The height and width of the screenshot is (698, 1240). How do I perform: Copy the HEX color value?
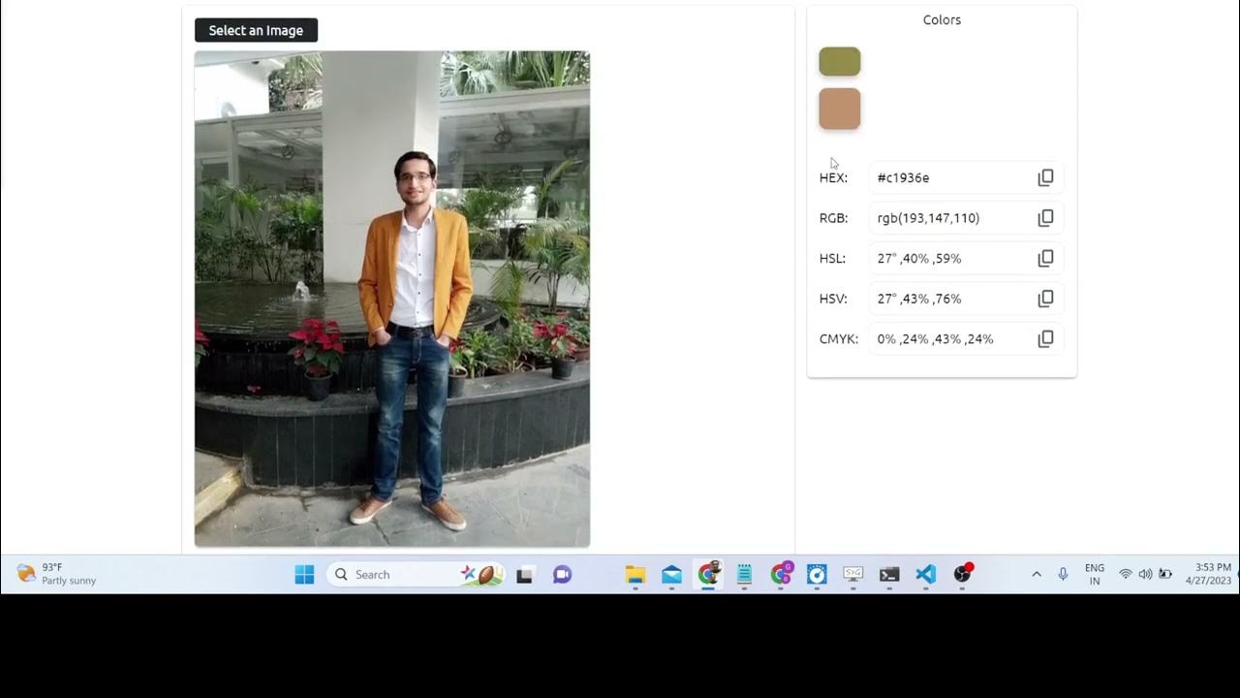tap(1045, 177)
